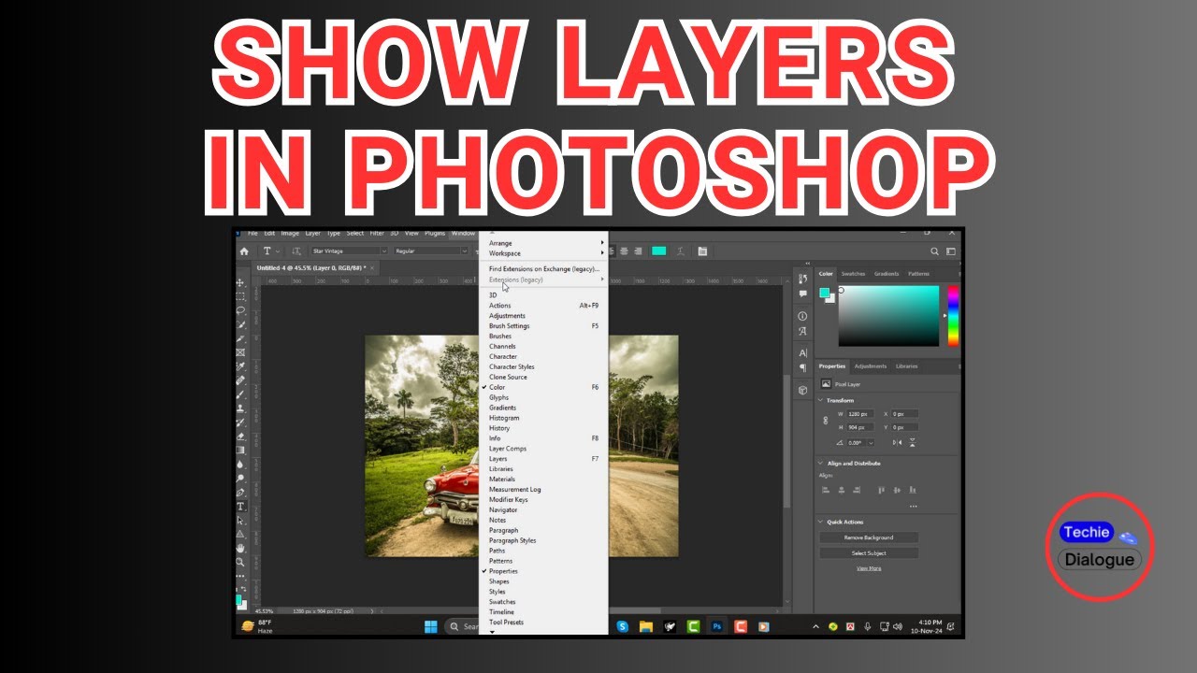This screenshot has height=673, width=1197.
Task: Collapse Align and Distribute section
Action: (821, 463)
